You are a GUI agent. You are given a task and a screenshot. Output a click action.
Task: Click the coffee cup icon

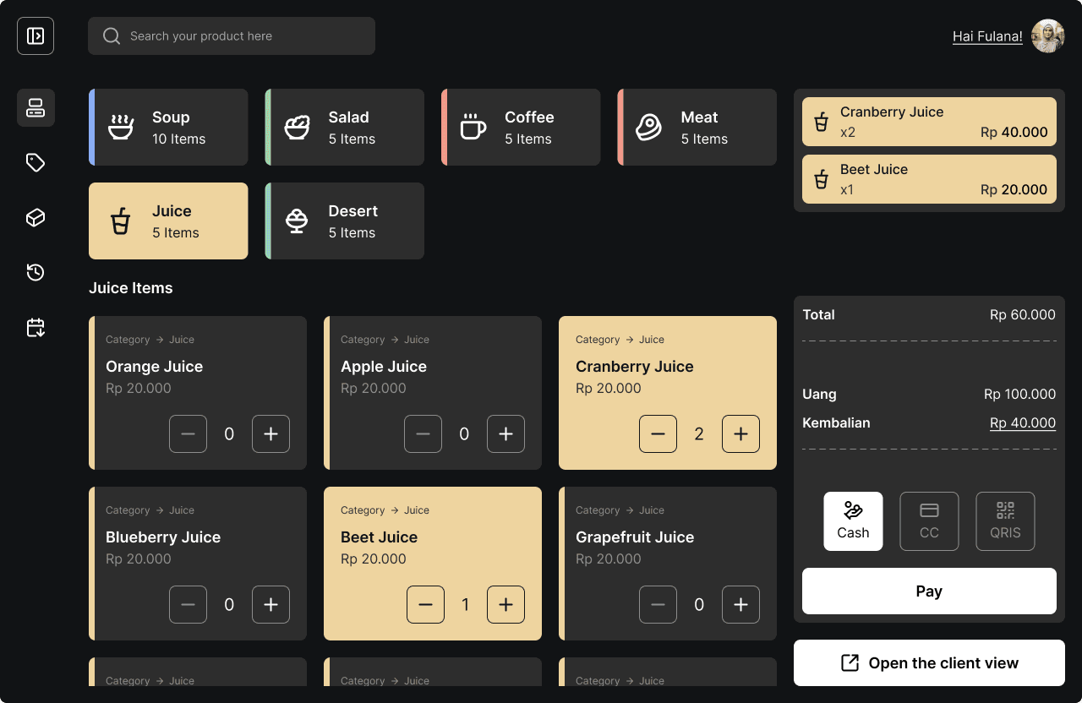coord(473,127)
